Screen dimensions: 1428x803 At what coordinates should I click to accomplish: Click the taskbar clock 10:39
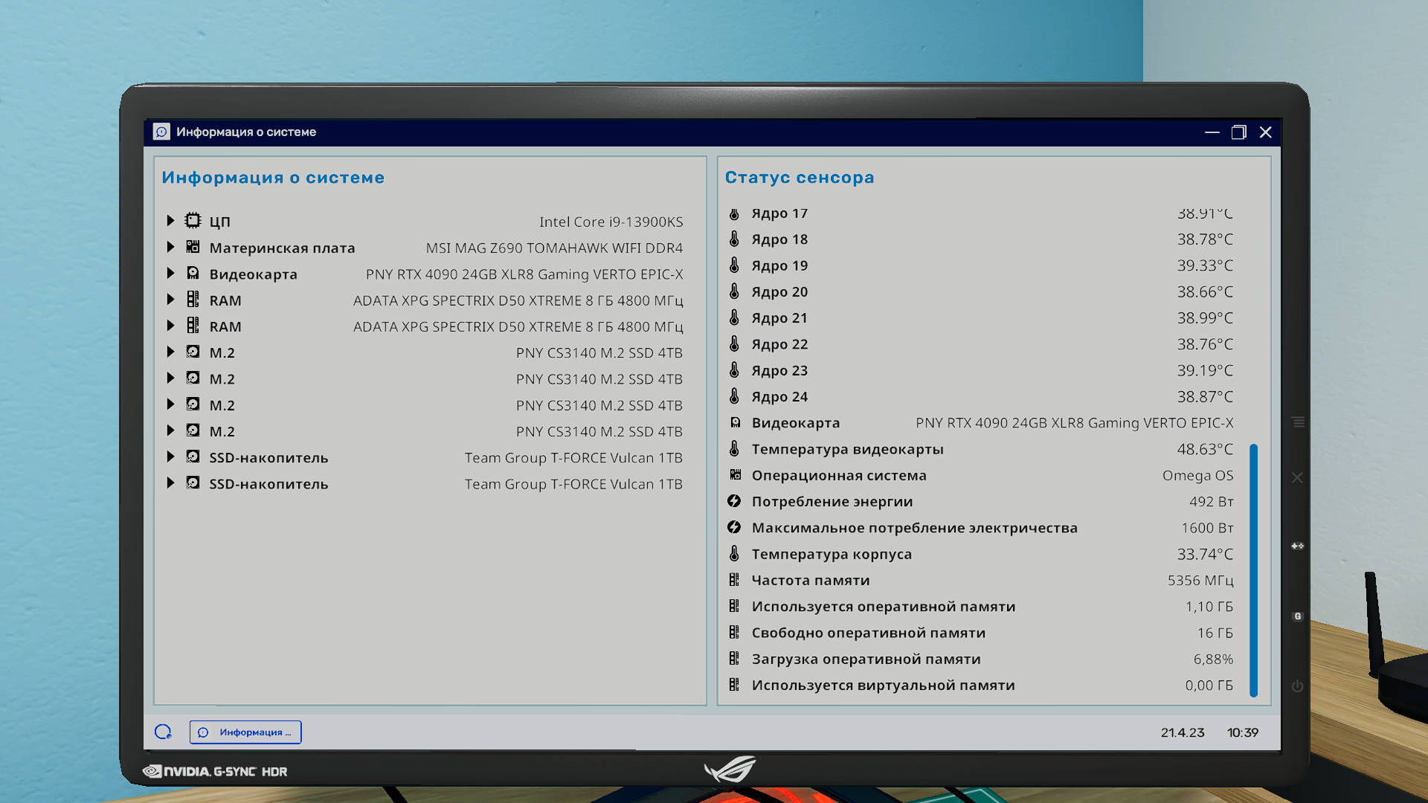click(1243, 732)
